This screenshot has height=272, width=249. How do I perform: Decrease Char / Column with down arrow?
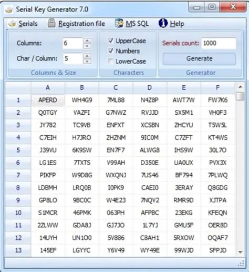pyautogui.click(x=87, y=62)
